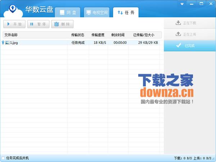Click the 已传输/总大小 column header
Screen dimensions: 216x162
(x=144, y=35)
